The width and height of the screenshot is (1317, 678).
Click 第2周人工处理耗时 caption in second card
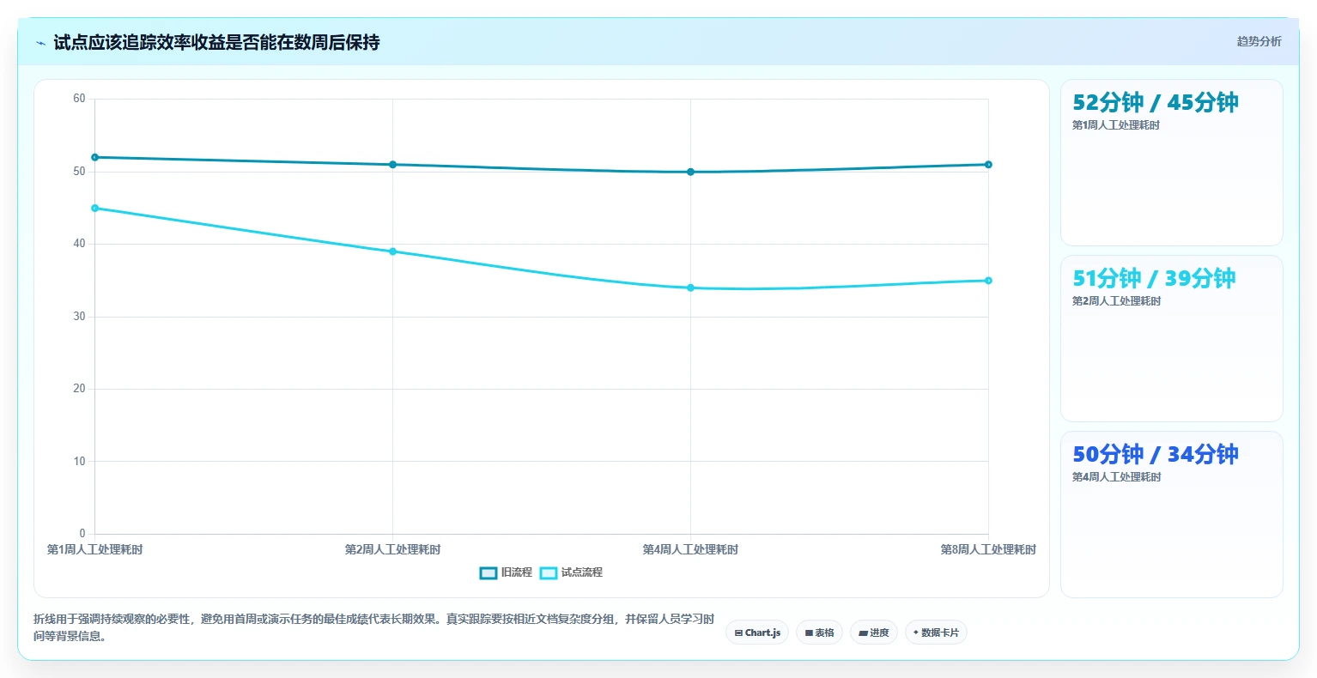[1116, 301]
